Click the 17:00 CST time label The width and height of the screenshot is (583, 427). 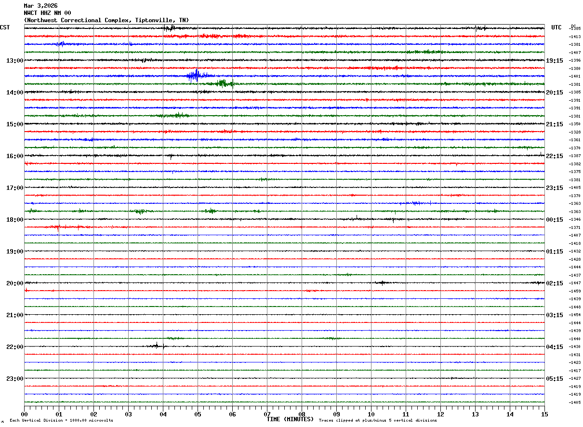[x=15, y=188]
